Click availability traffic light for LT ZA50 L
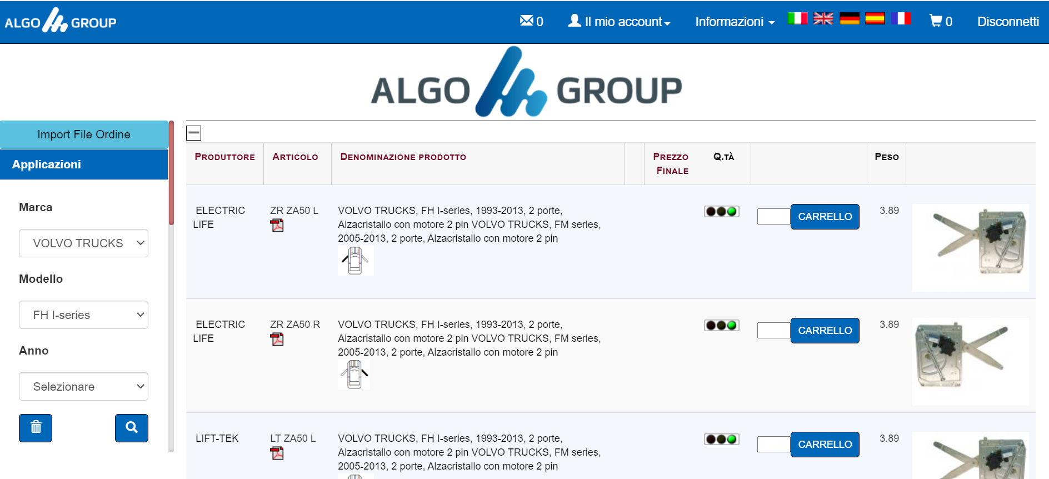 pos(721,439)
